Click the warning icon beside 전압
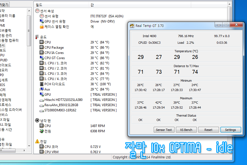247x165 pixels. [x=37, y=141]
